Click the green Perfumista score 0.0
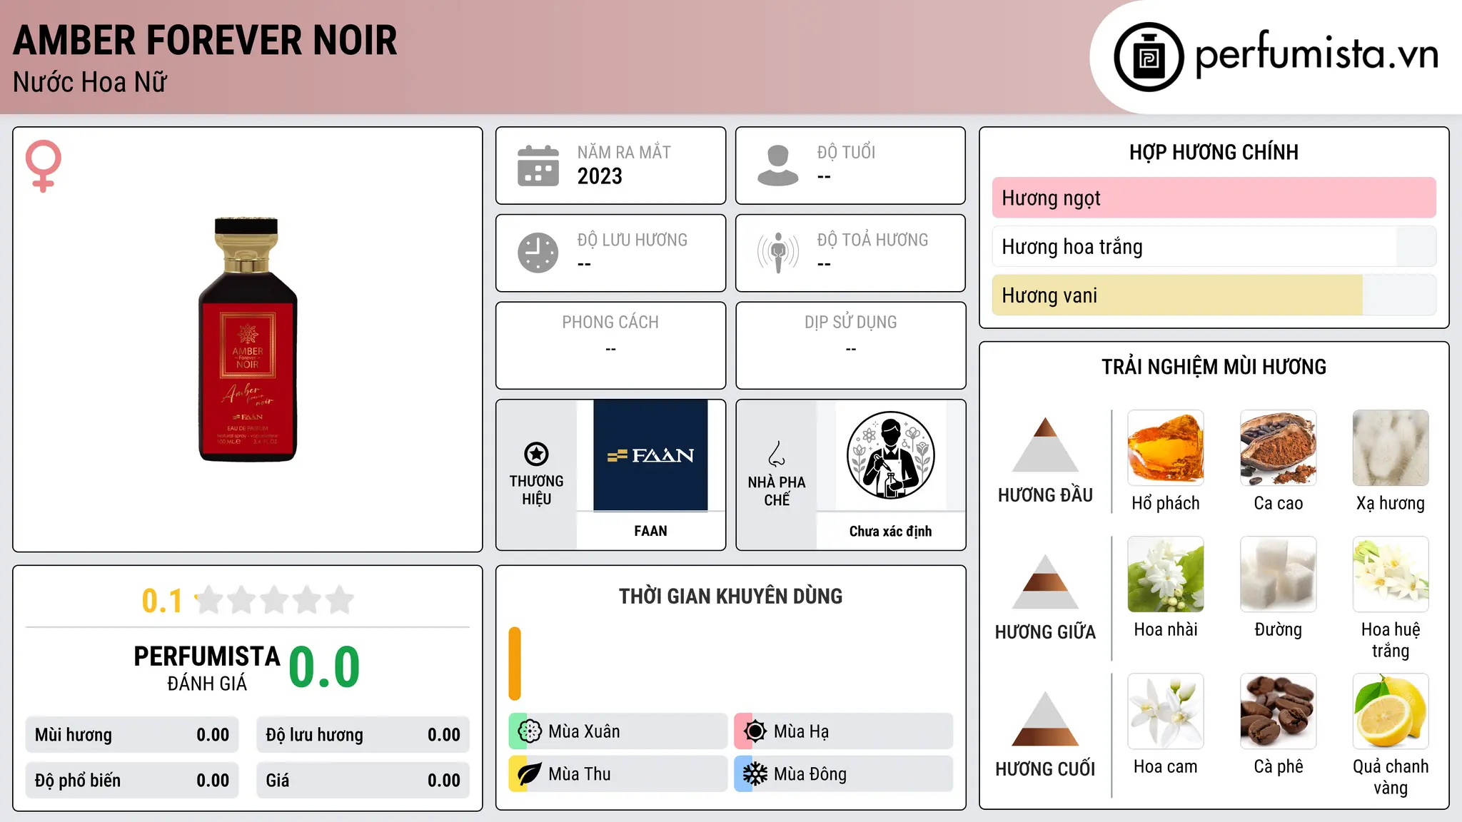The image size is (1462, 822). 324,667
